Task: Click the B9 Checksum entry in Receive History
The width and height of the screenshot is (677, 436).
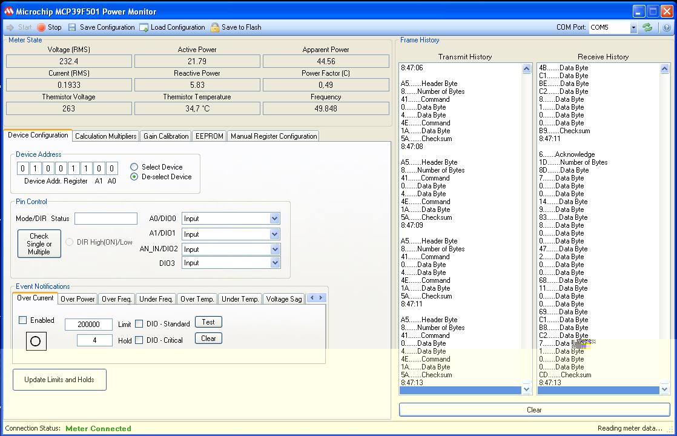Action: [564, 131]
